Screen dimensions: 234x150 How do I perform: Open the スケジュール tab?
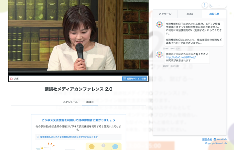(70, 102)
